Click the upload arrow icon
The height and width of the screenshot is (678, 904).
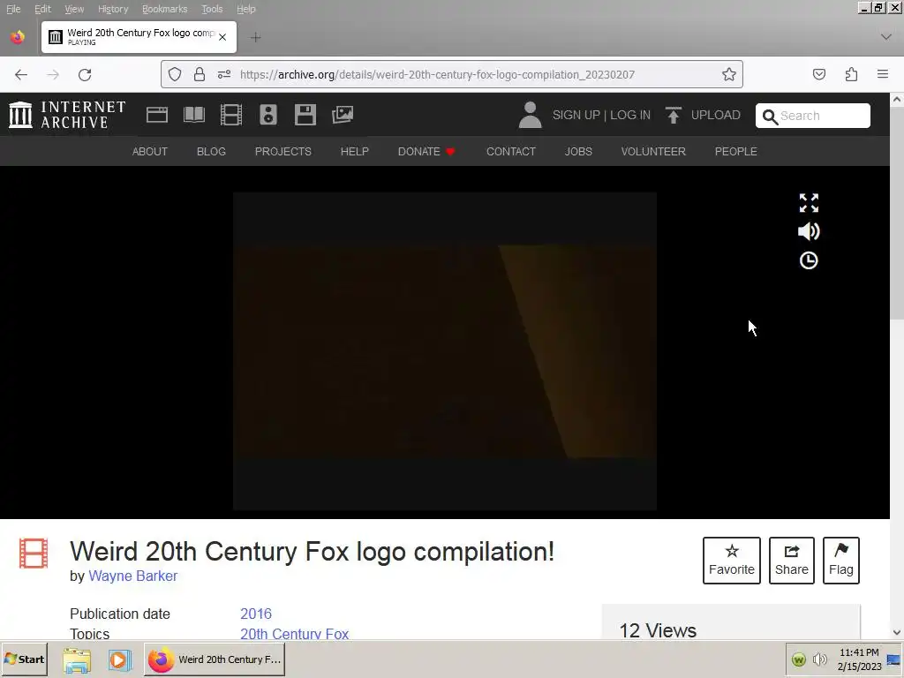pyautogui.click(x=673, y=115)
